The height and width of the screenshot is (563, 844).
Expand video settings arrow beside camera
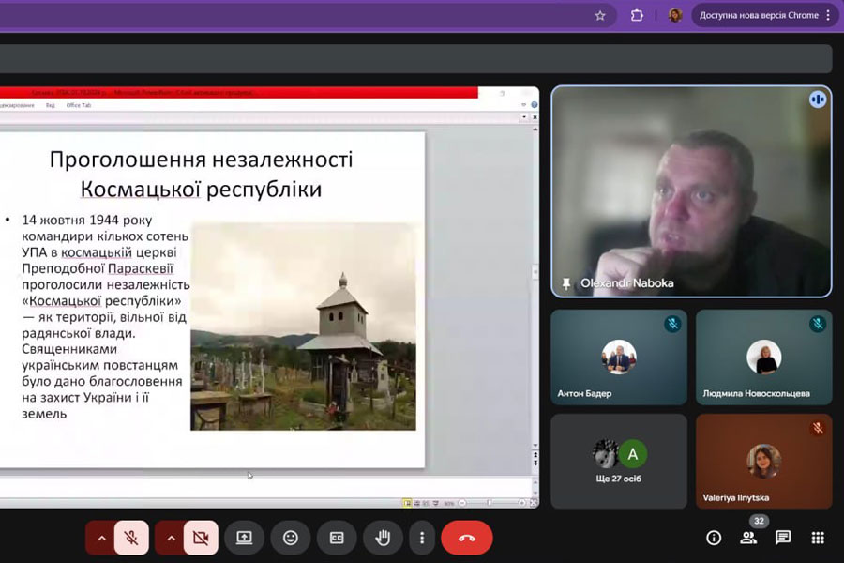click(170, 538)
